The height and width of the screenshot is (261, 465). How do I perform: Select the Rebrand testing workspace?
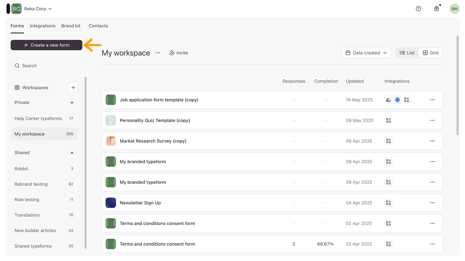[x=45, y=184]
